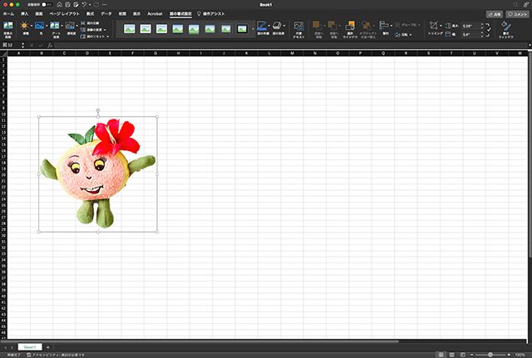
Task: Click the Save icon in title bar
Action: (67, 5)
